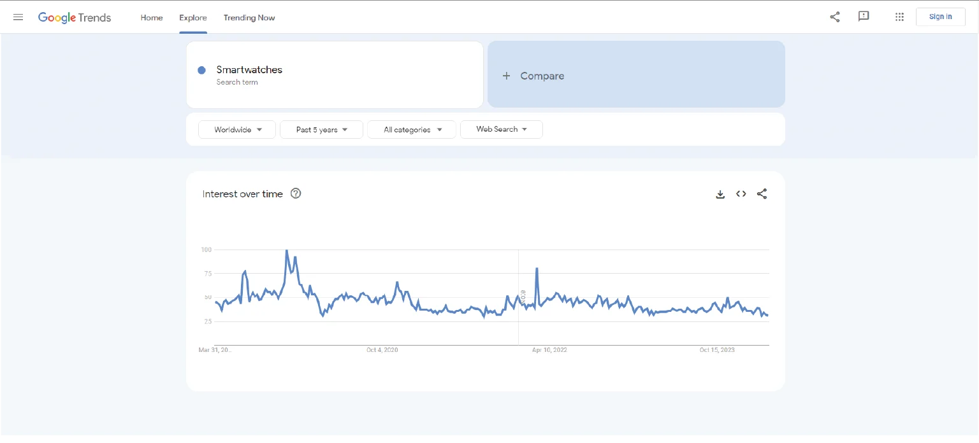Open the chart embed code icon
979x443 pixels.
point(741,194)
